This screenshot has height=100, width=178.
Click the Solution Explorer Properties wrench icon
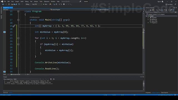point(171,10)
